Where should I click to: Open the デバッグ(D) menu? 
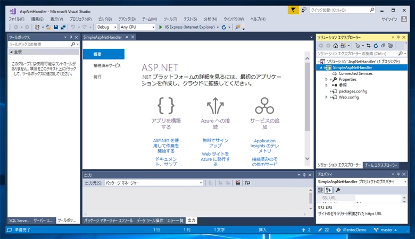pos(127,19)
